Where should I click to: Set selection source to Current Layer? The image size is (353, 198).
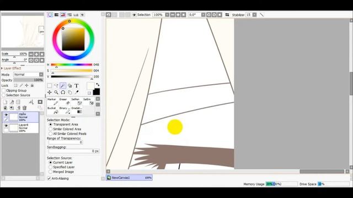[x=50, y=162]
